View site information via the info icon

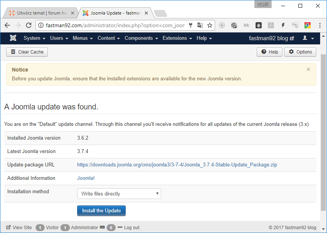pyautogui.click(x=41, y=26)
